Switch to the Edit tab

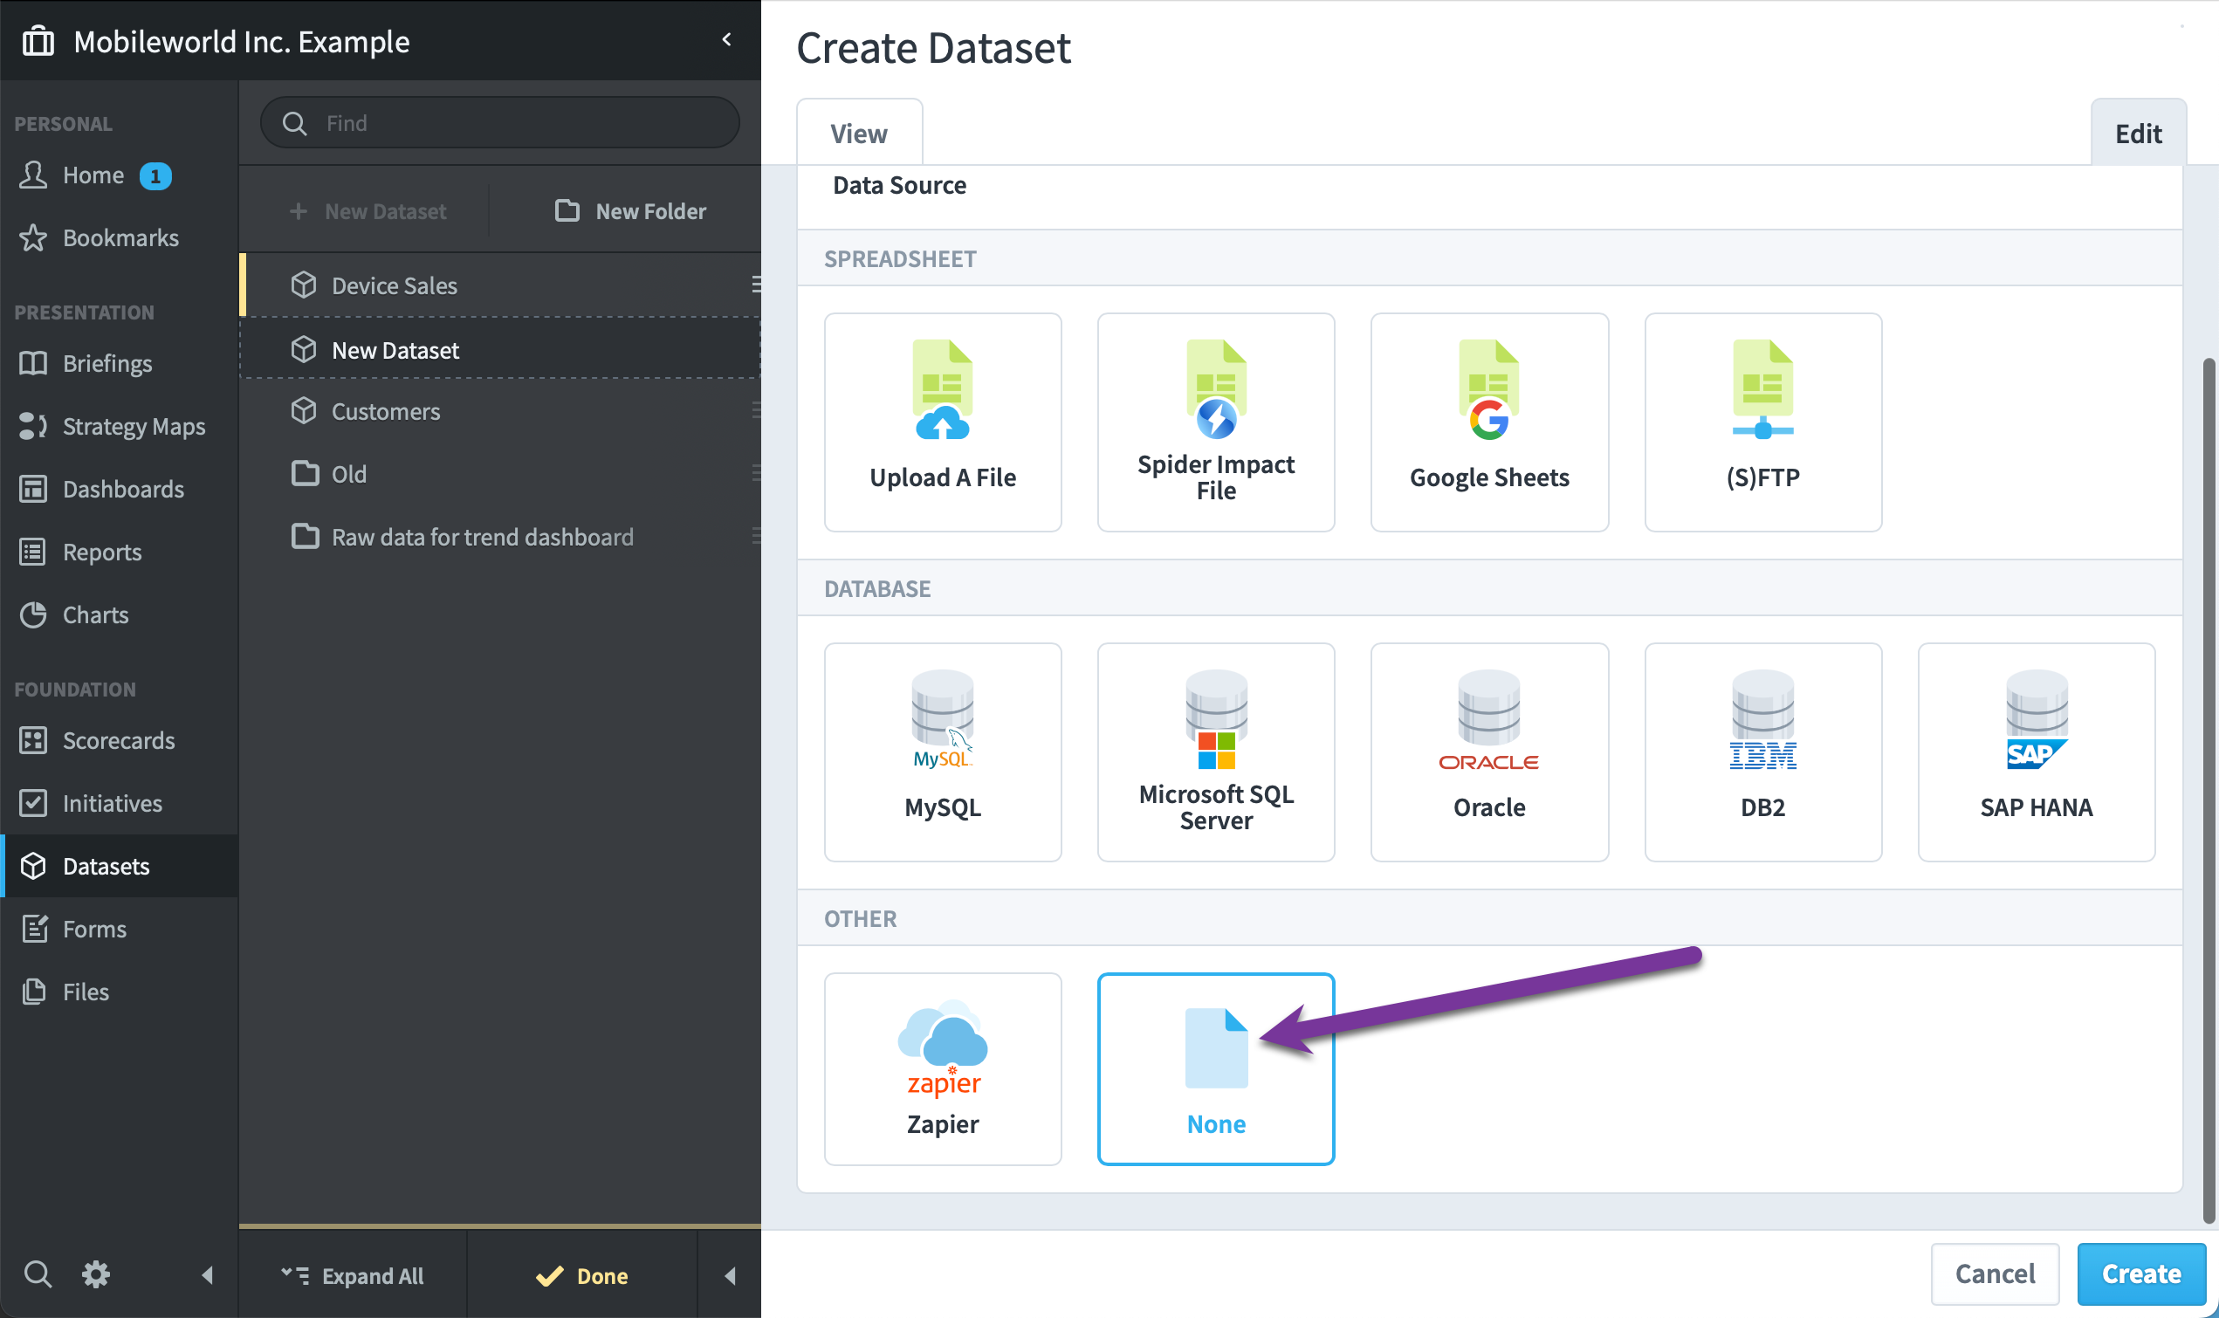point(2137,134)
